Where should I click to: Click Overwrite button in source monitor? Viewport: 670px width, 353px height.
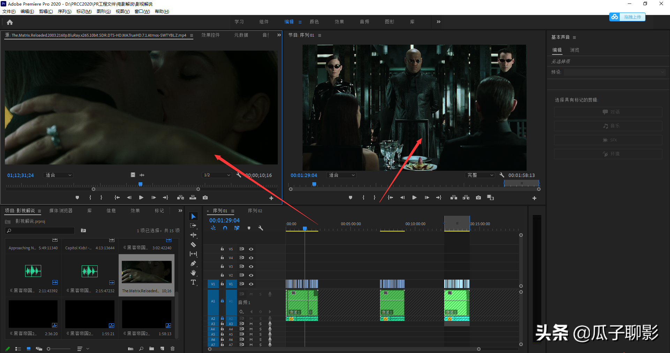[193, 198]
